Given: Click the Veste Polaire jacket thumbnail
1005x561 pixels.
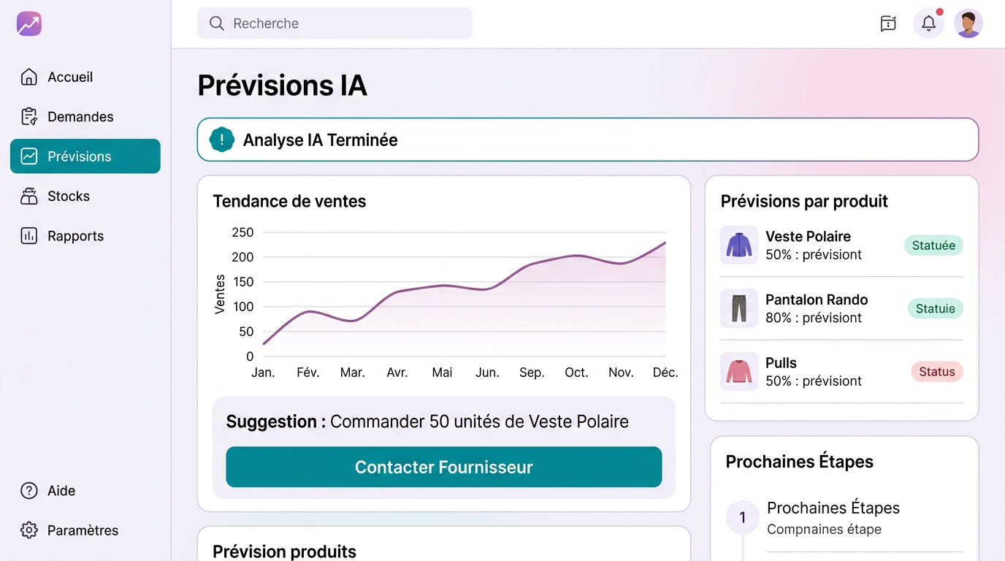Looking at the screenshot, I should pyautogui.click(x=739, y=245).
